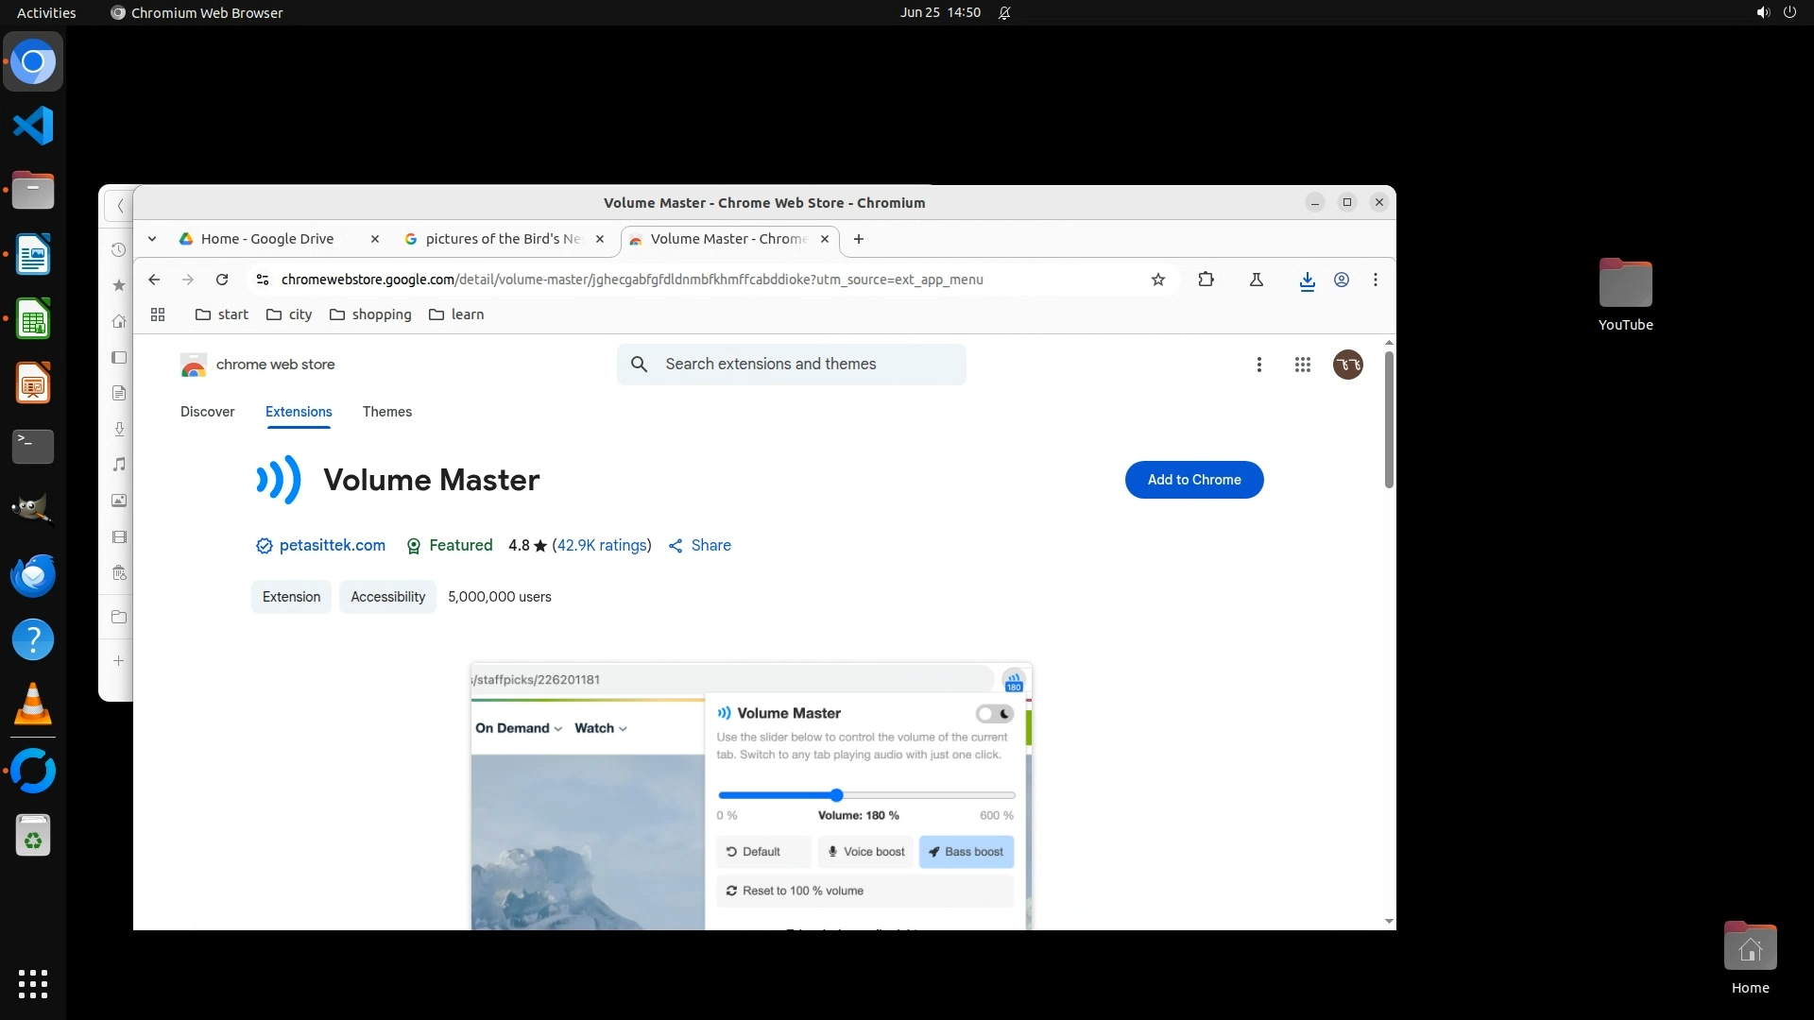Switch to the Home - Google Drive tab
The width and height of the screenshot is (1814, 1020).
click(267, 239)
